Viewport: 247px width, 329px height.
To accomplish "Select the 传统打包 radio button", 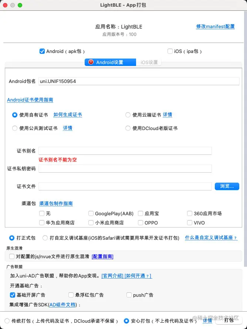I will pyautogui.click(x=7, y=321).
